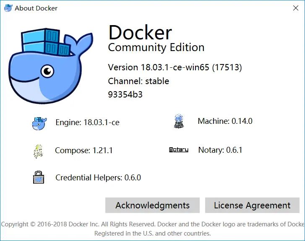The width and height of the screenshot is (305, 241).
Task: Click the Notary logo icon
Action: point(179,150)
